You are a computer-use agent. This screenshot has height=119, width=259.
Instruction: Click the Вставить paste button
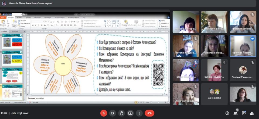click(x=3, y=23)
